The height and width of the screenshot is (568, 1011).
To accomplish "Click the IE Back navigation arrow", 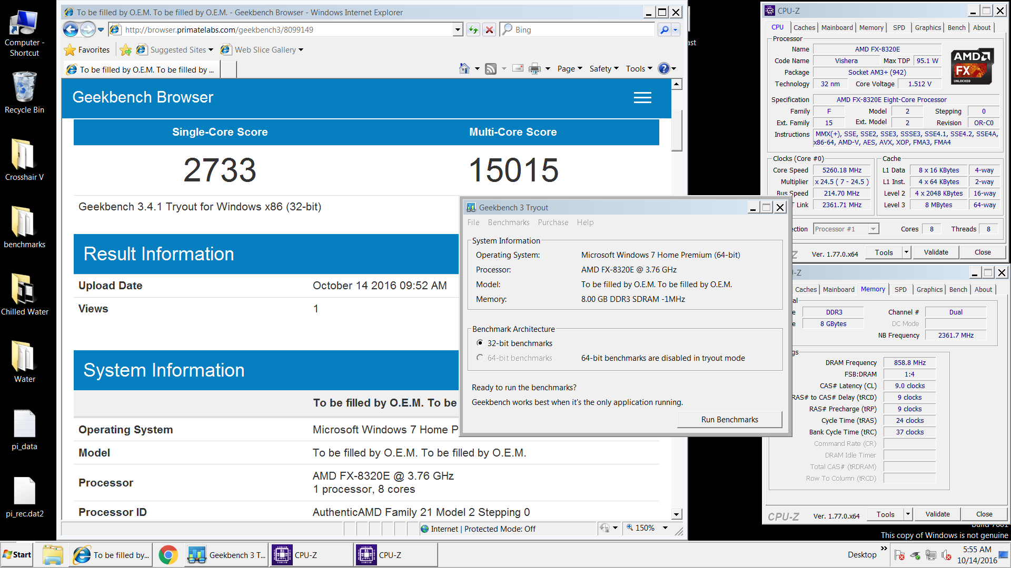I will click(x=71, y=29).
